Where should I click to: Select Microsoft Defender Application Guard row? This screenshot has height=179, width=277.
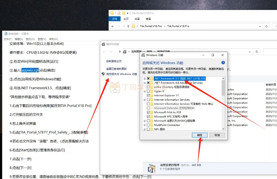click(174, 108)
